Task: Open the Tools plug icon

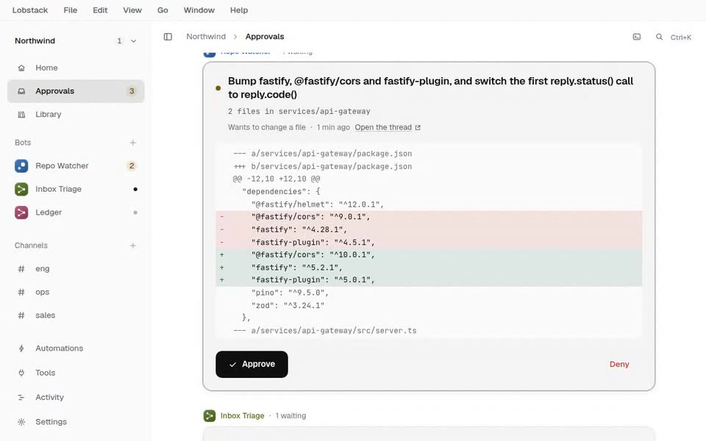Action: coord(21,373)
